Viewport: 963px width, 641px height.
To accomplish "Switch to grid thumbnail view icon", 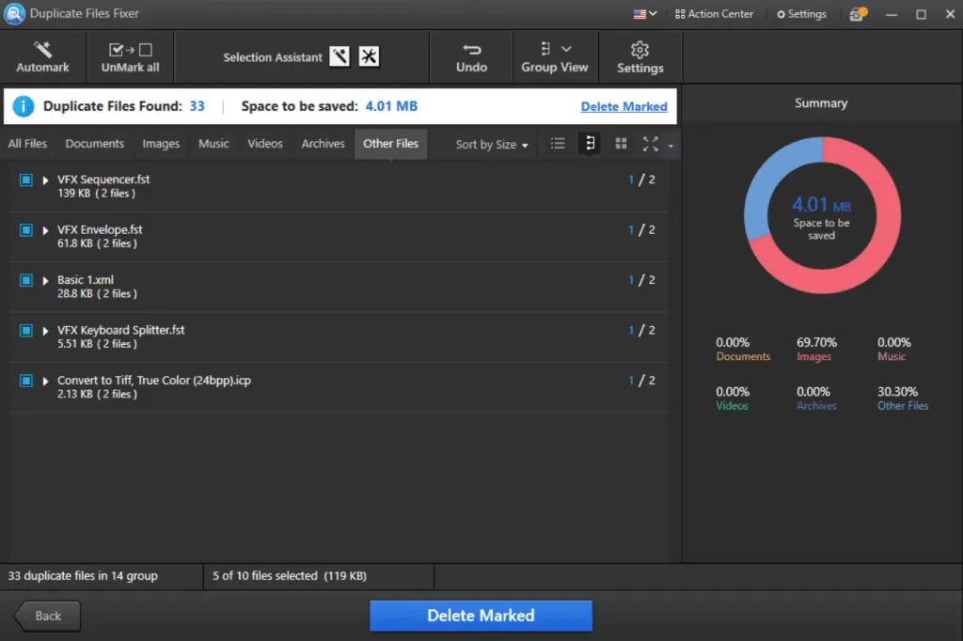I will [x=621, y=144].
